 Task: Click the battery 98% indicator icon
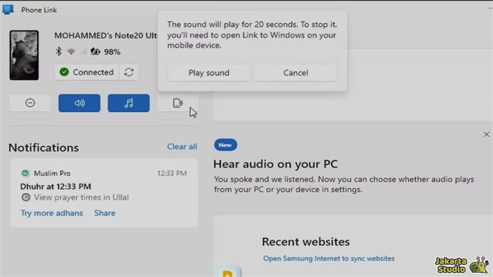point(95,51)
